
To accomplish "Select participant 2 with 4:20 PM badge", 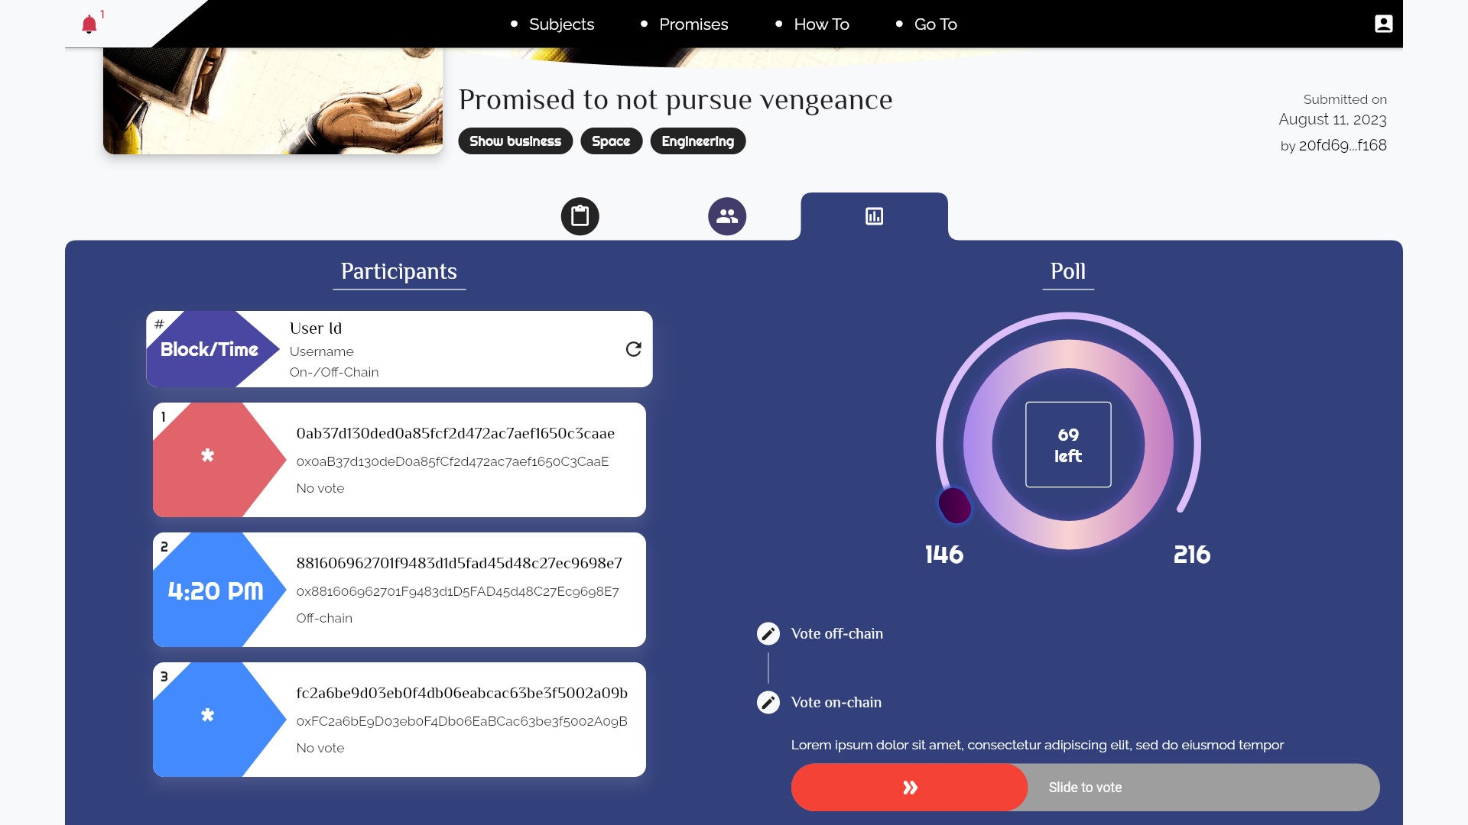I will pos(399,590).
